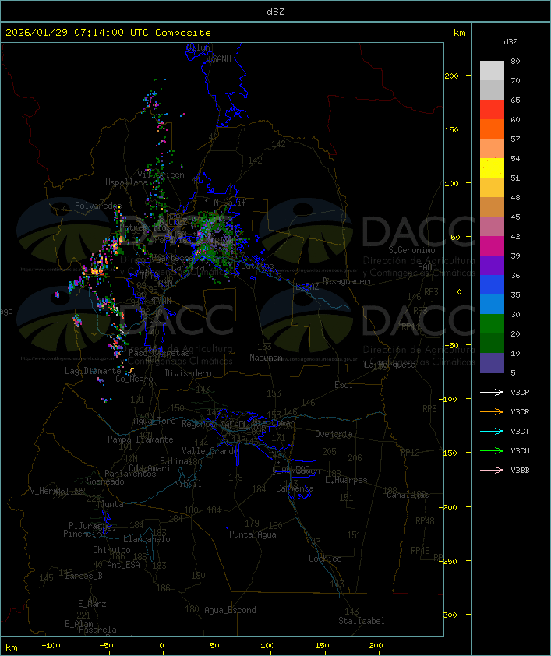Click the pink VBBB arrow icon

[x=492, y=471]
